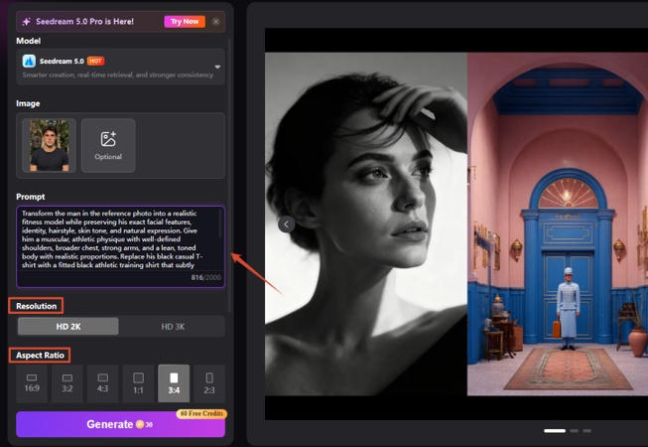Select the 16:9 aspect ratio

[32, 382]
